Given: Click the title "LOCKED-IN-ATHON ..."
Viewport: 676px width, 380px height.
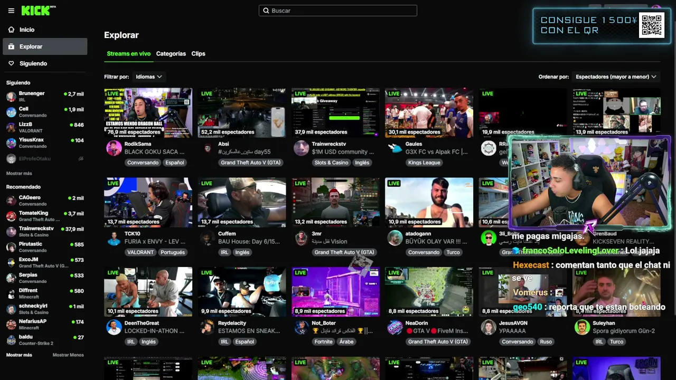Looking at the screenshot, I should click(x=154, y=331).
